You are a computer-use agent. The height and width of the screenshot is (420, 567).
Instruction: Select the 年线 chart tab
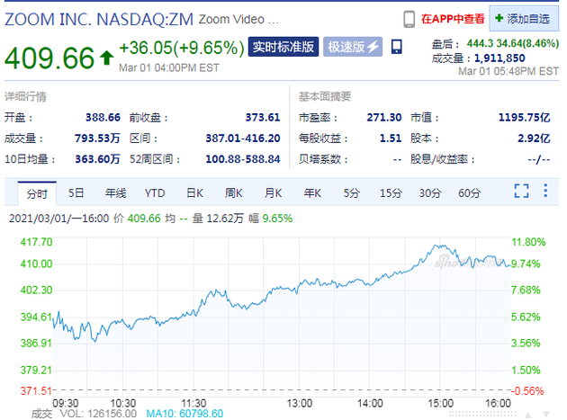pos(116,193)
